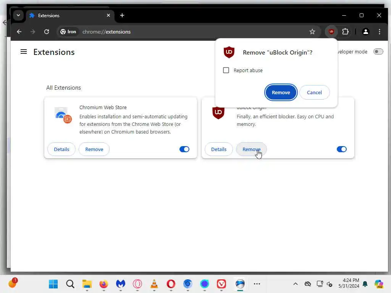Close the Extensions tab

[x=108, y=15]
